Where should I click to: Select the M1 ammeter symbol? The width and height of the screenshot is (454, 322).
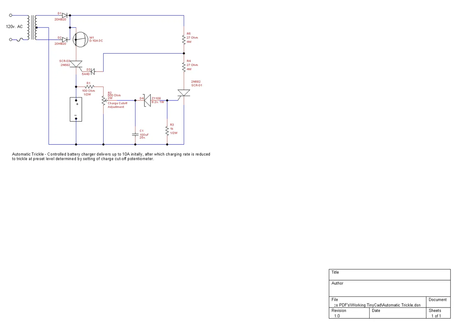click(80, 39)
